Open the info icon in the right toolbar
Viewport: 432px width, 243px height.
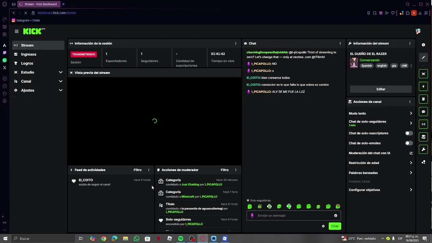tap(423, 45)
